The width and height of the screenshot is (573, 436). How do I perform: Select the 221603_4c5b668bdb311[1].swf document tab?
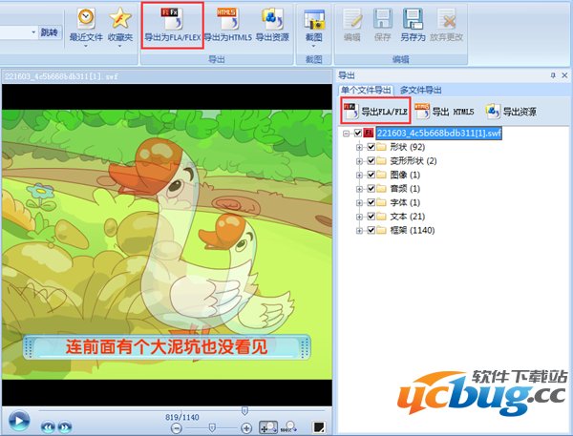[x=61, y=76]
